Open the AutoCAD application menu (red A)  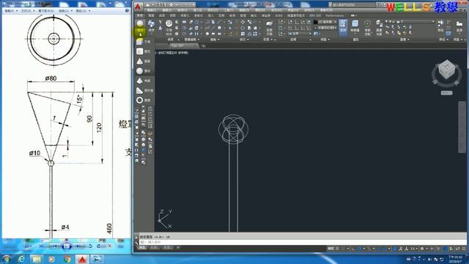[x=138, y=7]
